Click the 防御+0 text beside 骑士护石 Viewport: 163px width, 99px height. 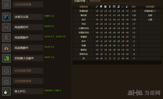58,90
